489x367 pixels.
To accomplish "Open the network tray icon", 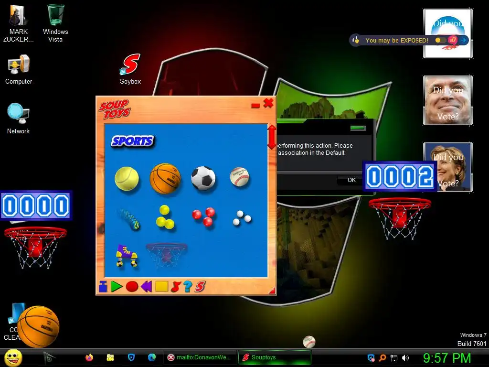I will click(394, 358).
